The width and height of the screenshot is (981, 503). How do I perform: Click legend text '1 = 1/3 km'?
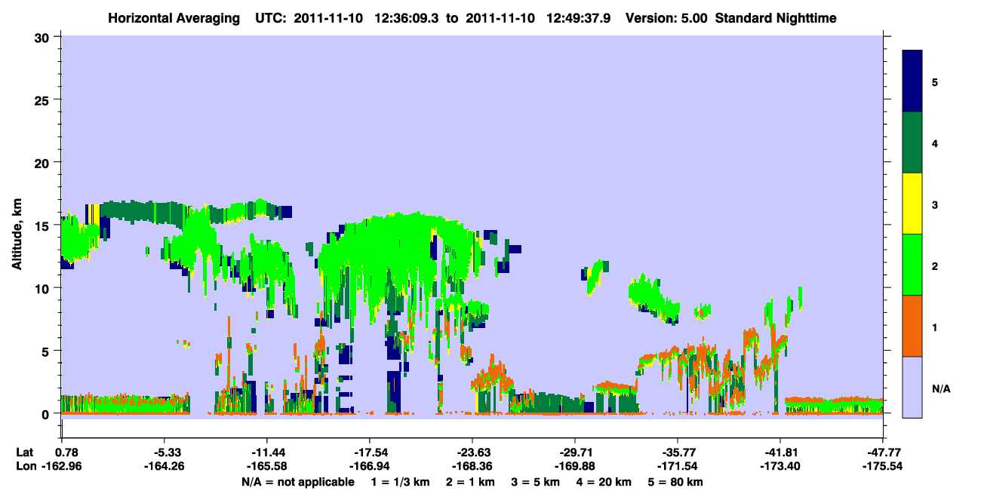(x=399, y=482)
